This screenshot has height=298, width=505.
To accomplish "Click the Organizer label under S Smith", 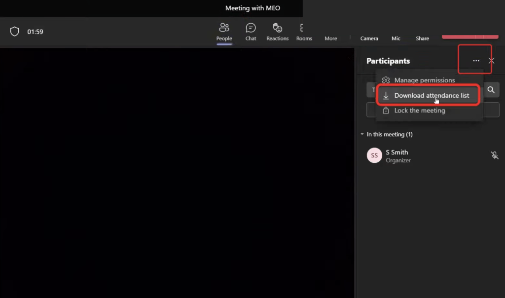I will tap(398, 160).
